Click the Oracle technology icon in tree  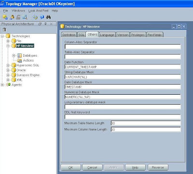click(14, 70)
